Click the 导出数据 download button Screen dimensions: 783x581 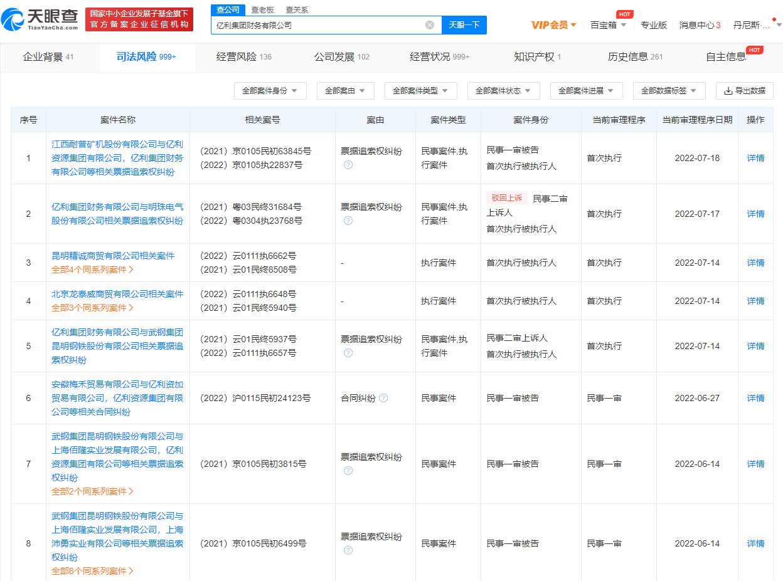click(745, 91)
